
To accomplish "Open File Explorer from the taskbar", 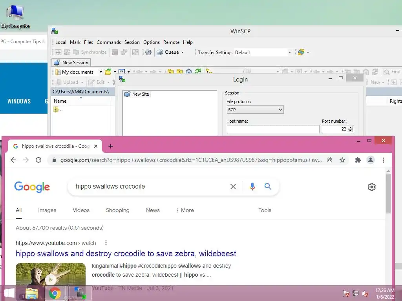I will [31, 293].
